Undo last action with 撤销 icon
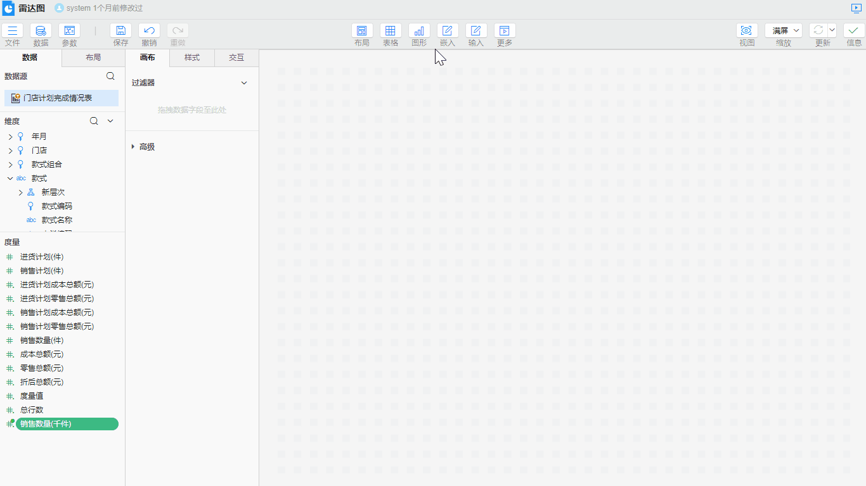Image resolution: width=866 pixels, height=486 pixels. pyautogui.click(x=149, y=31)
